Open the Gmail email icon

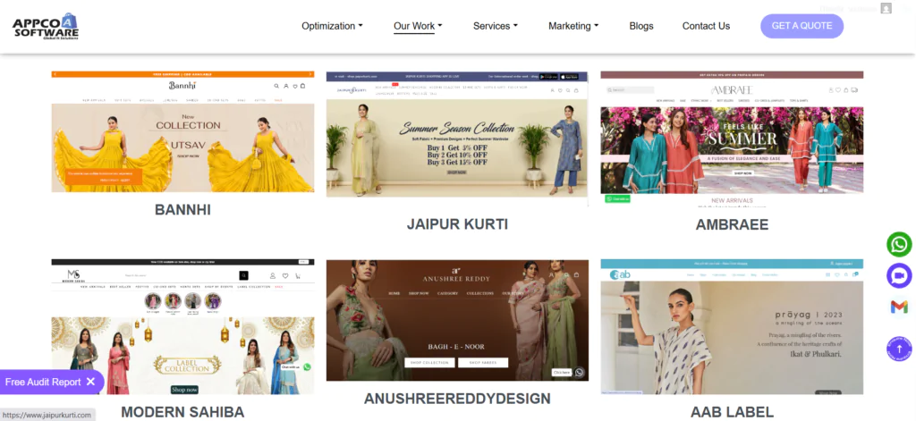[x=899, y=307]
